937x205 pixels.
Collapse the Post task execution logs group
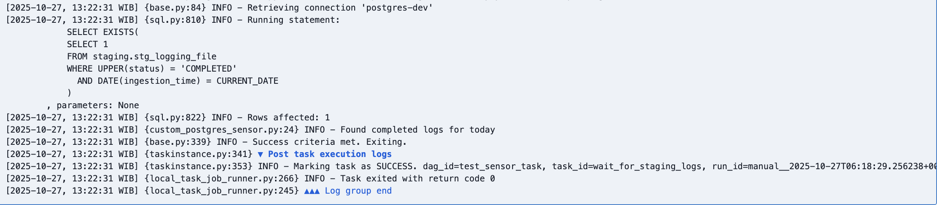click(x=329, y=154)
